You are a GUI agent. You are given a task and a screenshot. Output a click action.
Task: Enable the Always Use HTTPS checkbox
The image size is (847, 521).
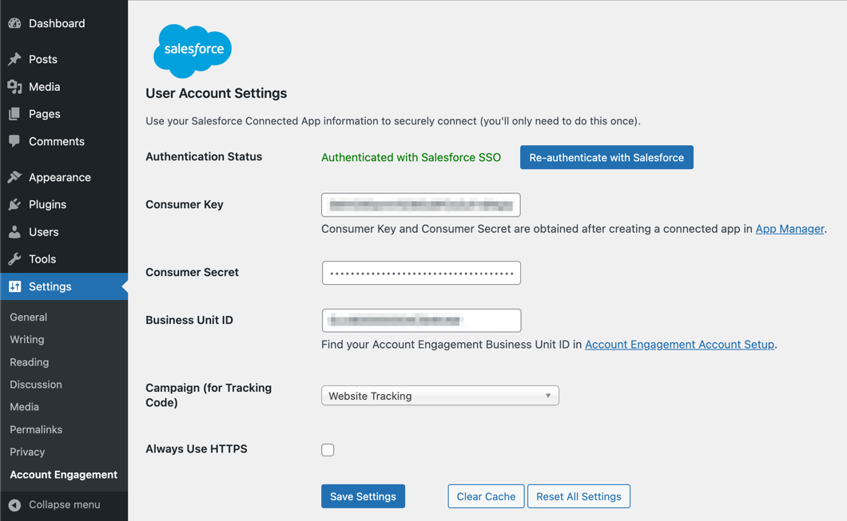pyautogui.click(x=328, y=450)
